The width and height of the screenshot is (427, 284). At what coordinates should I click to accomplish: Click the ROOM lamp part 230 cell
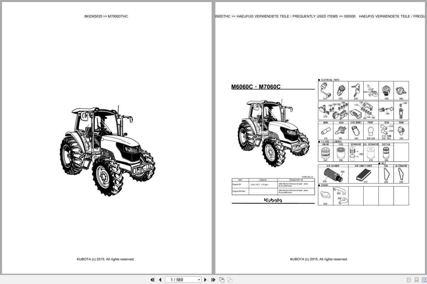(x=401, y=130)
